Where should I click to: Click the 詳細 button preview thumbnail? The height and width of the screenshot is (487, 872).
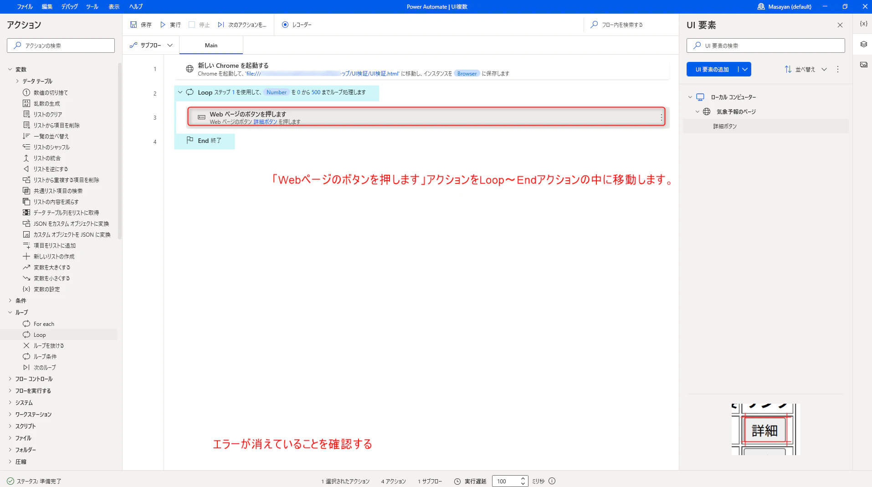point(765,429)
